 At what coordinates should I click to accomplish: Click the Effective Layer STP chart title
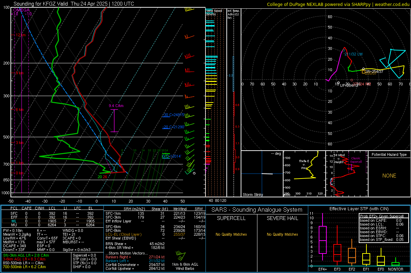359,209
